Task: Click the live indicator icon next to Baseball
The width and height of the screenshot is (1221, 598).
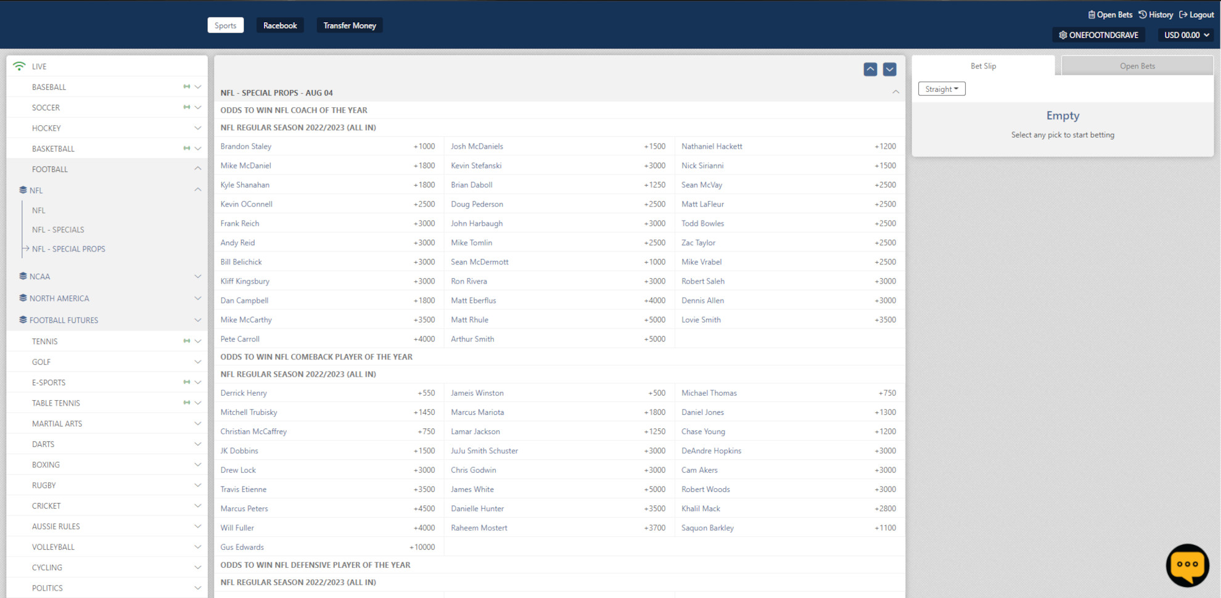Action: coord(186,87)
